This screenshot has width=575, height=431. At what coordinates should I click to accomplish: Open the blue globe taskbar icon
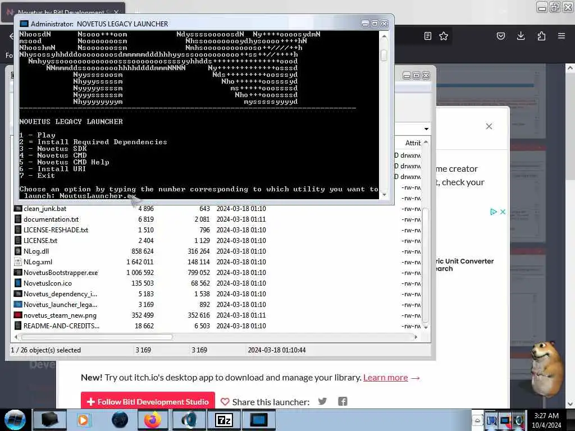(120, 420)
